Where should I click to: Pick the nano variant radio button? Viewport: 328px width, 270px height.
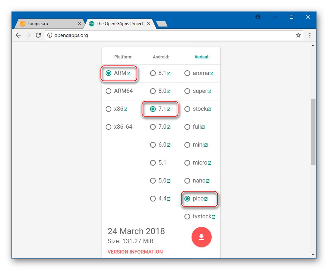(x=187, y=181)
